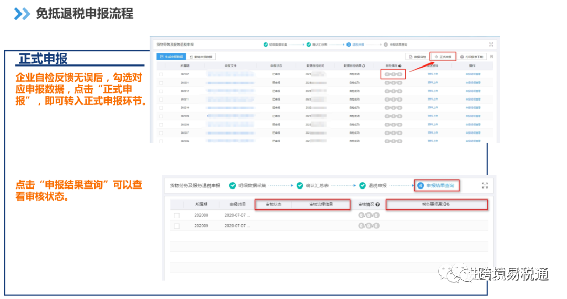
Task: Click the 申报文件 column header
Action: pyautogui.click(x=230, y=65)
